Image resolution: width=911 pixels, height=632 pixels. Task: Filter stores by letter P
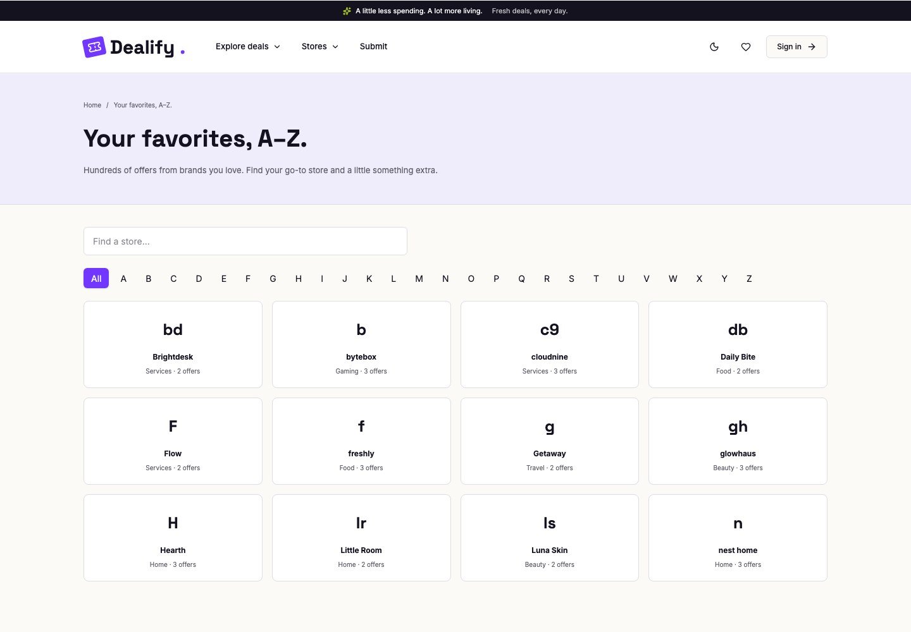tap(496, 278)
